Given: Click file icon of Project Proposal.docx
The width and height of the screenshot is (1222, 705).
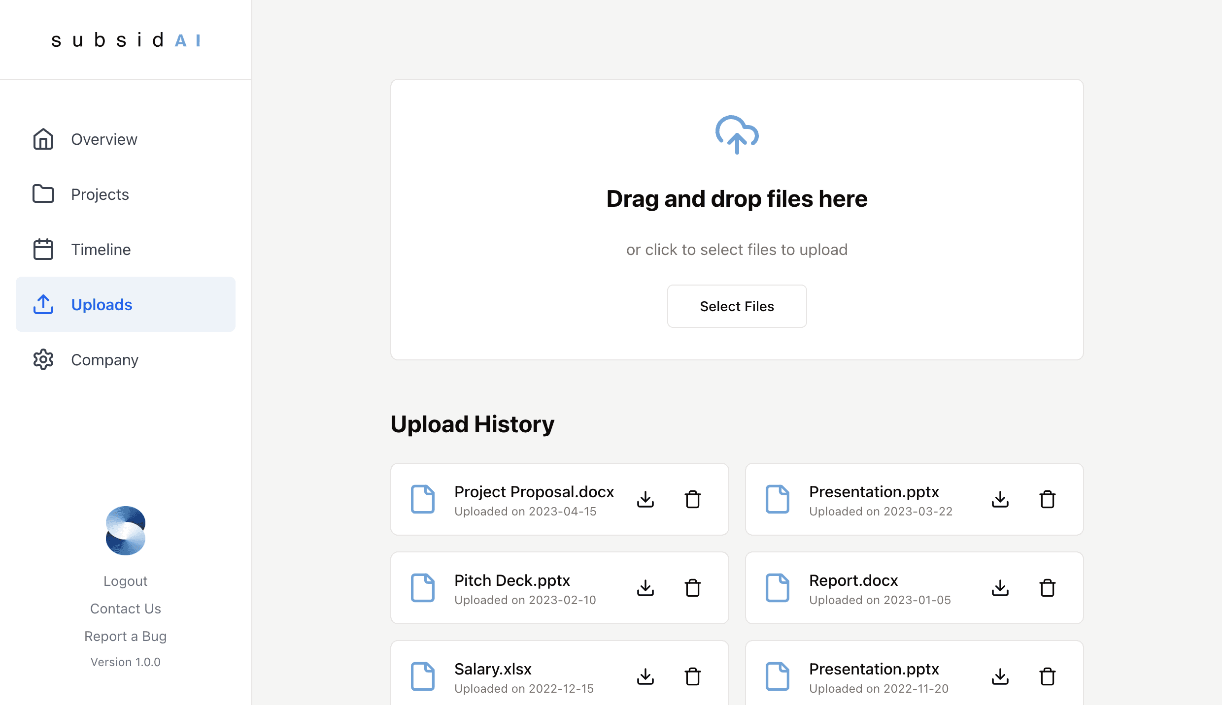Looking at the screenshot, I should click(423, 499).
